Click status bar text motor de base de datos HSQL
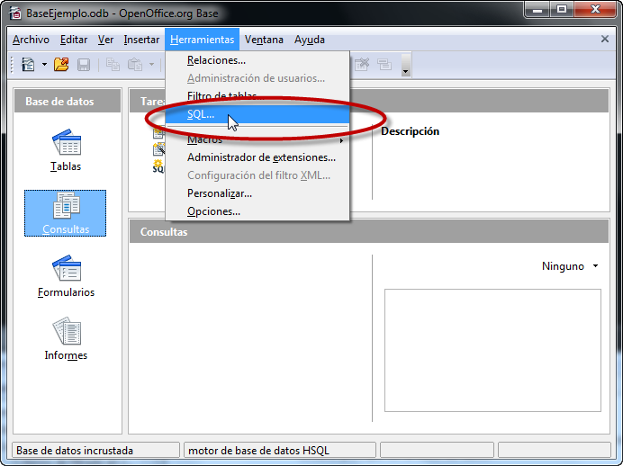 [x=258, y=451]
